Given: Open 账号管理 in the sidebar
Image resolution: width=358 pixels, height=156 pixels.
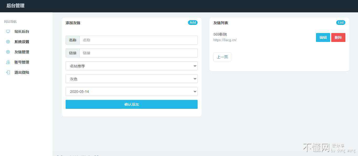Looking at the screenshot, I should point(22,62).
